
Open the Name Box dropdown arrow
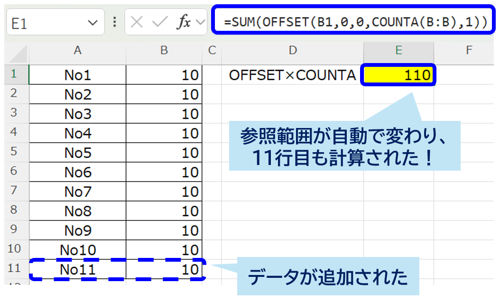[93, 23]
